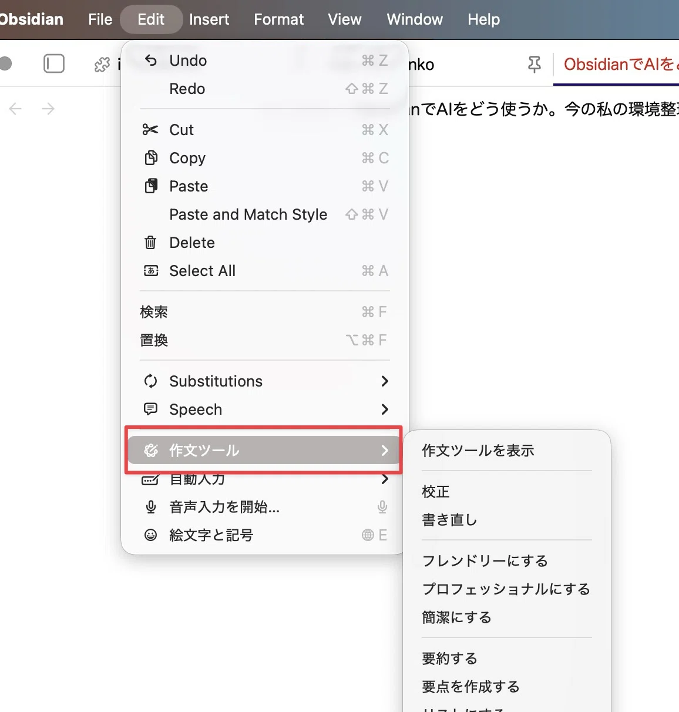679x712 pixels.
Task: Open the View menu
Action: click(345, 19)
